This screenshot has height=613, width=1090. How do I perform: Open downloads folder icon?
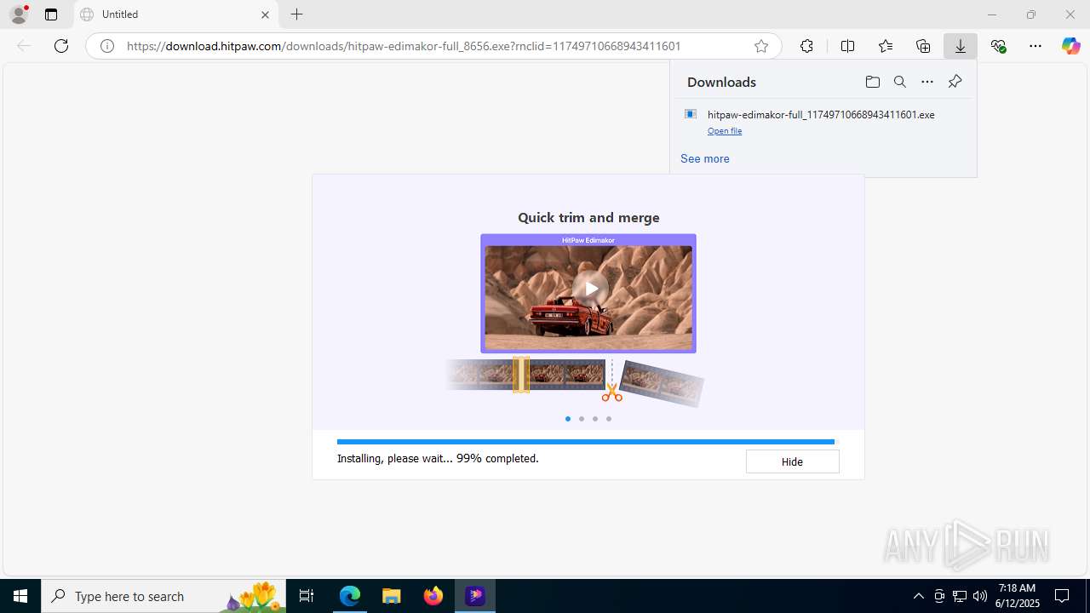click(x=872, y=82)
